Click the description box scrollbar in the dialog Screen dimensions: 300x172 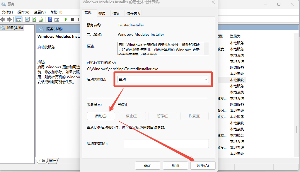[206, 49]
